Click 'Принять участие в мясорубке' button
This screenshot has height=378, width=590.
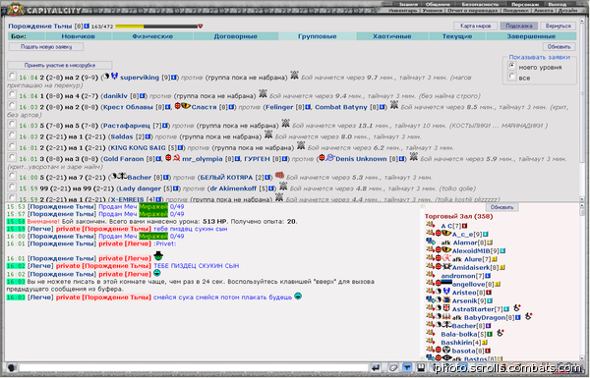point(60,66)
